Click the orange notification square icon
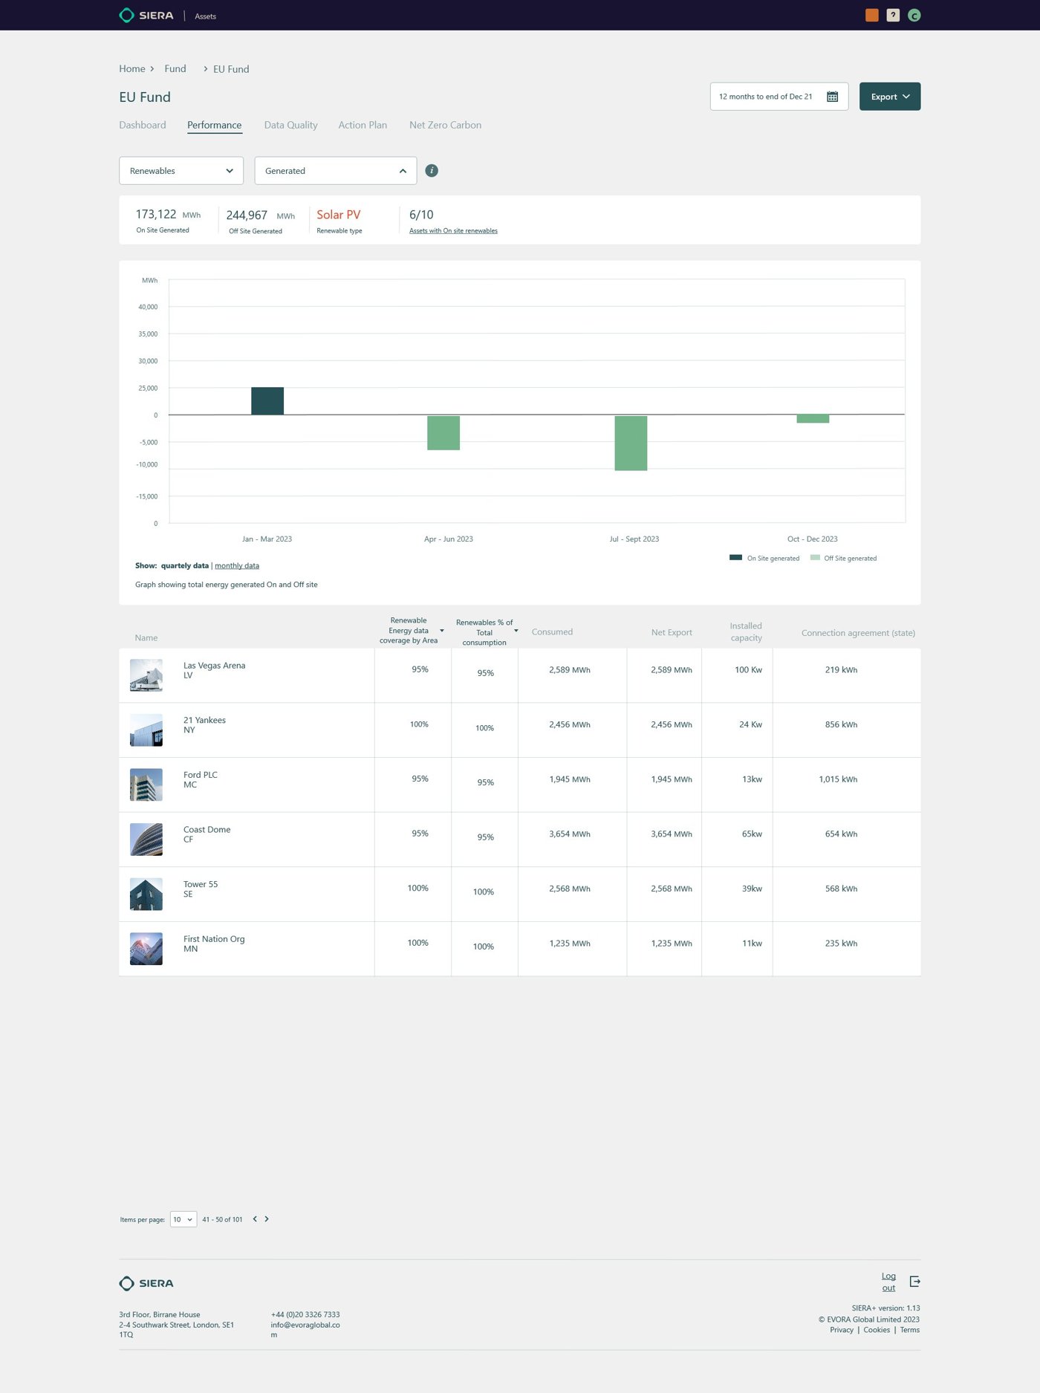 coord(872,16)
